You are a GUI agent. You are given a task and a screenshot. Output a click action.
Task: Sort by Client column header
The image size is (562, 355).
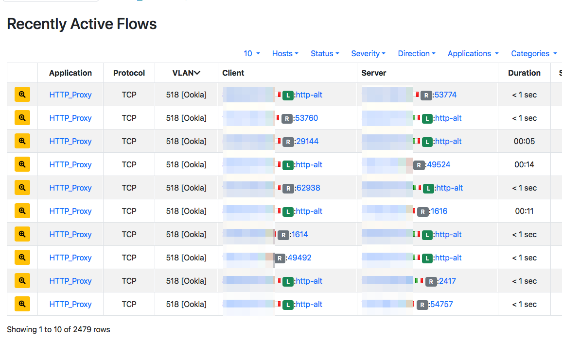click(233, 73)
